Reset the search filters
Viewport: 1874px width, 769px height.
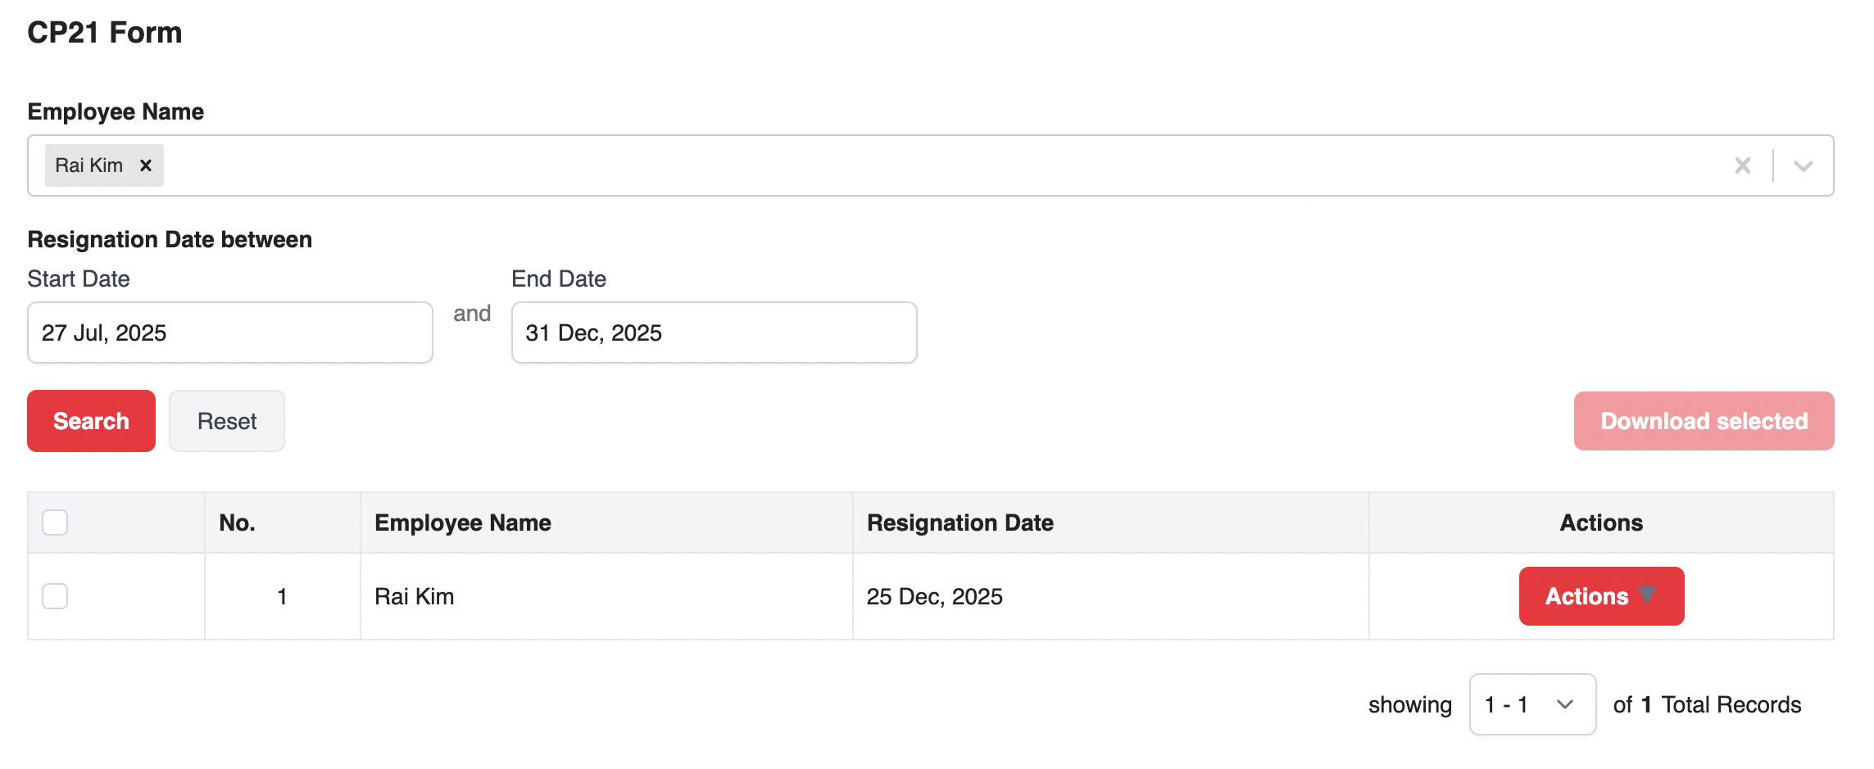click(x=226, y=421)
